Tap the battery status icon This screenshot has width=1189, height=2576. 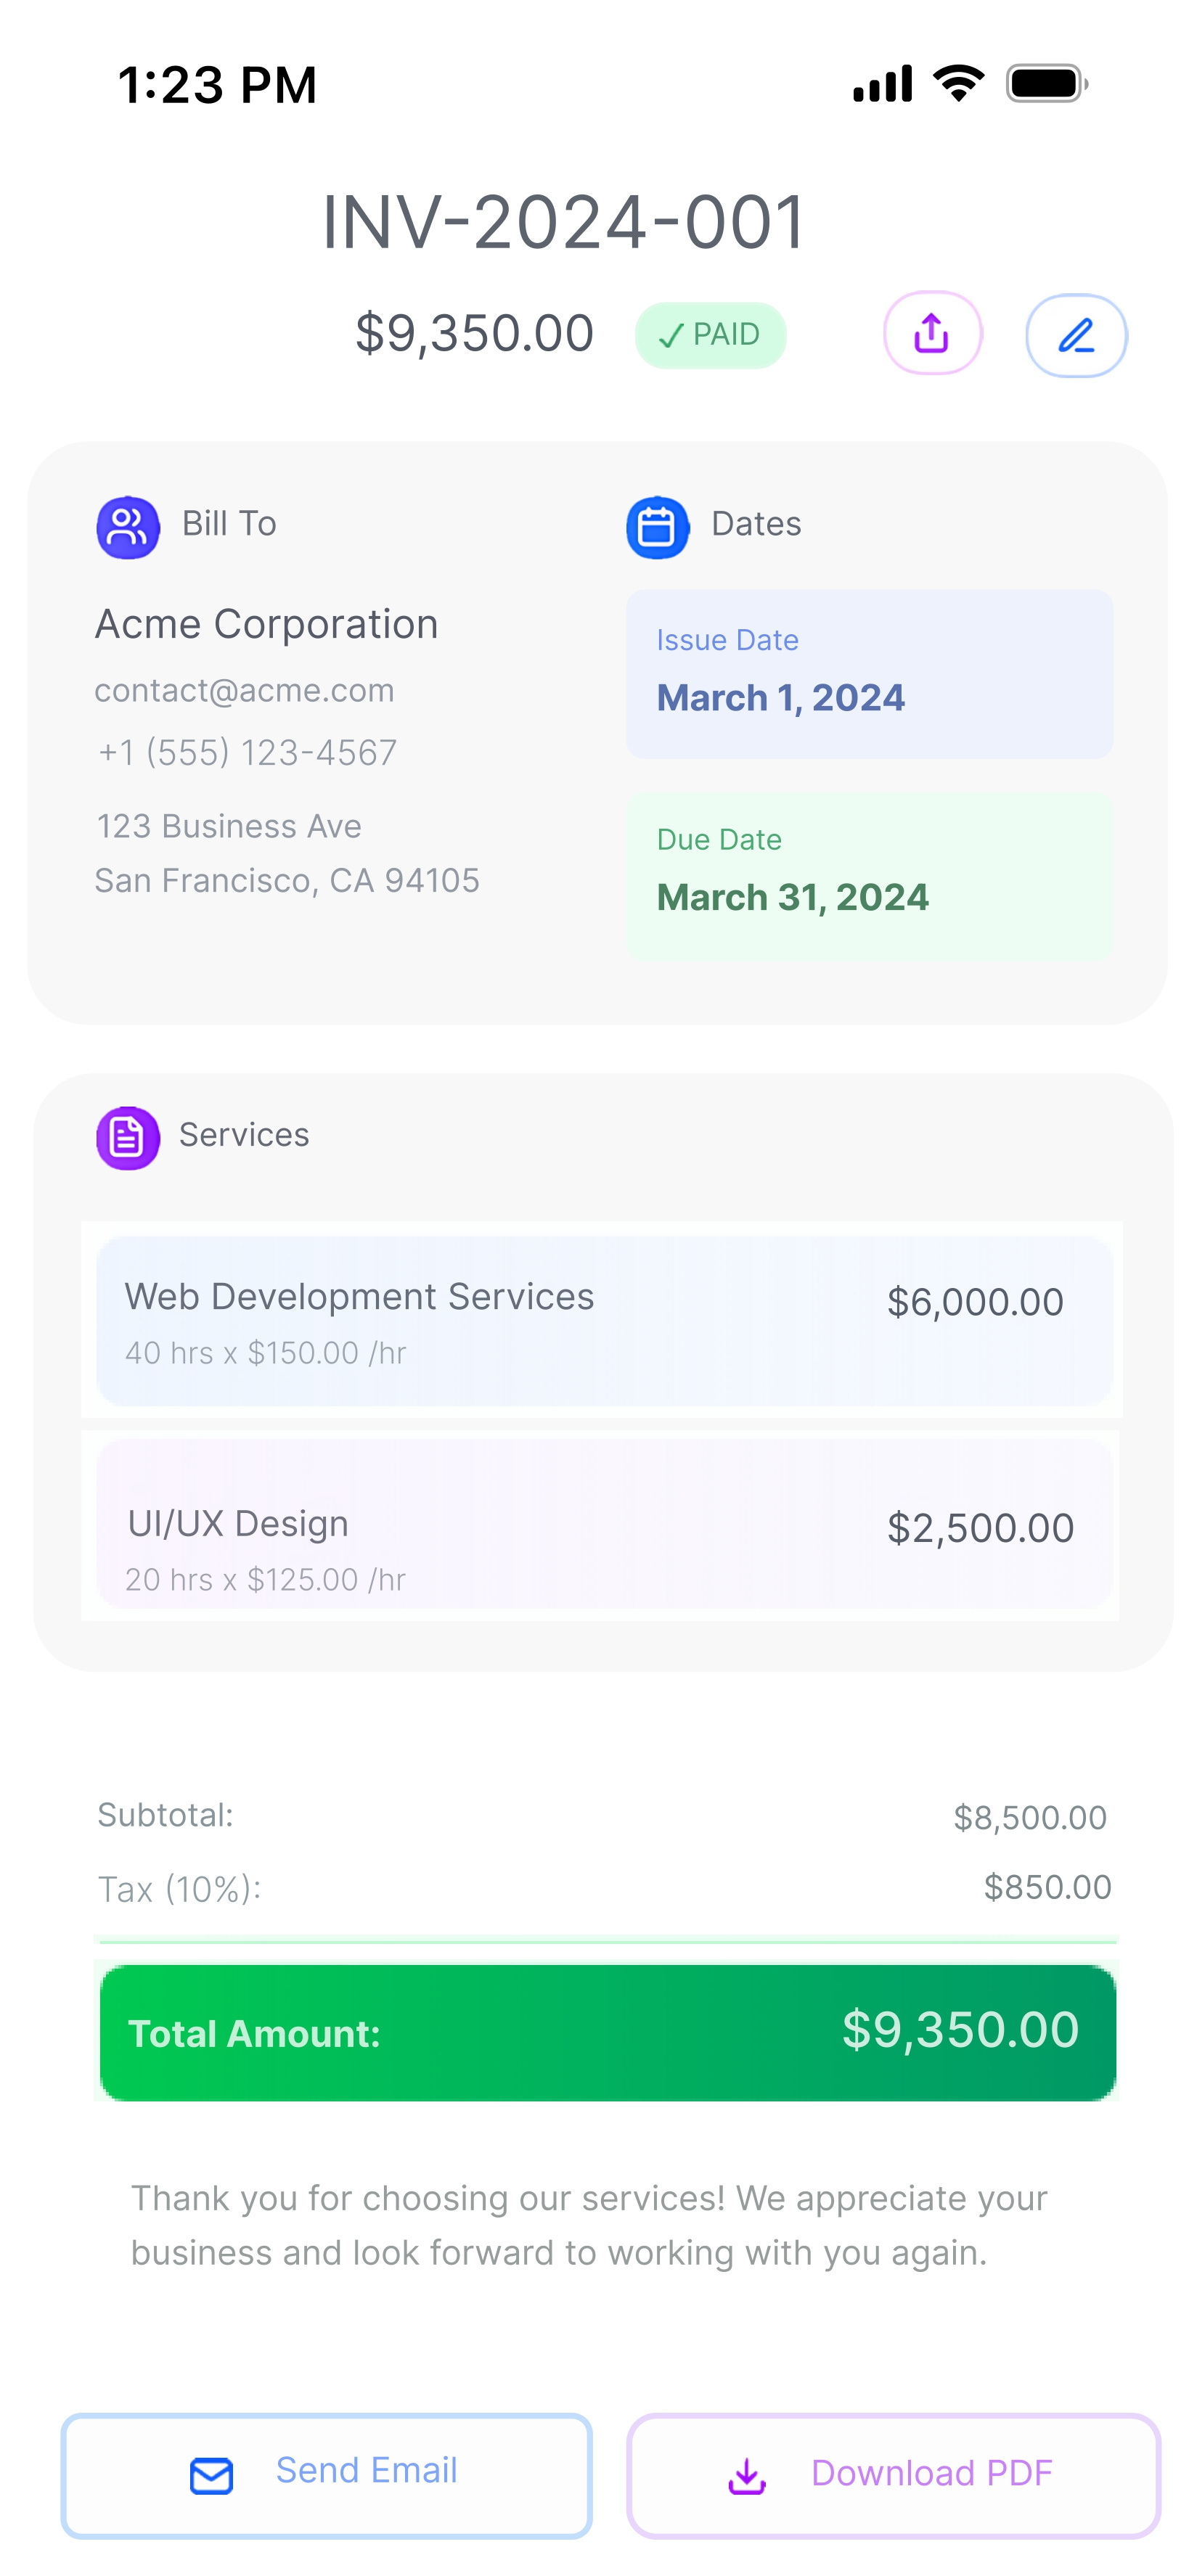[x=1046, y=84]
